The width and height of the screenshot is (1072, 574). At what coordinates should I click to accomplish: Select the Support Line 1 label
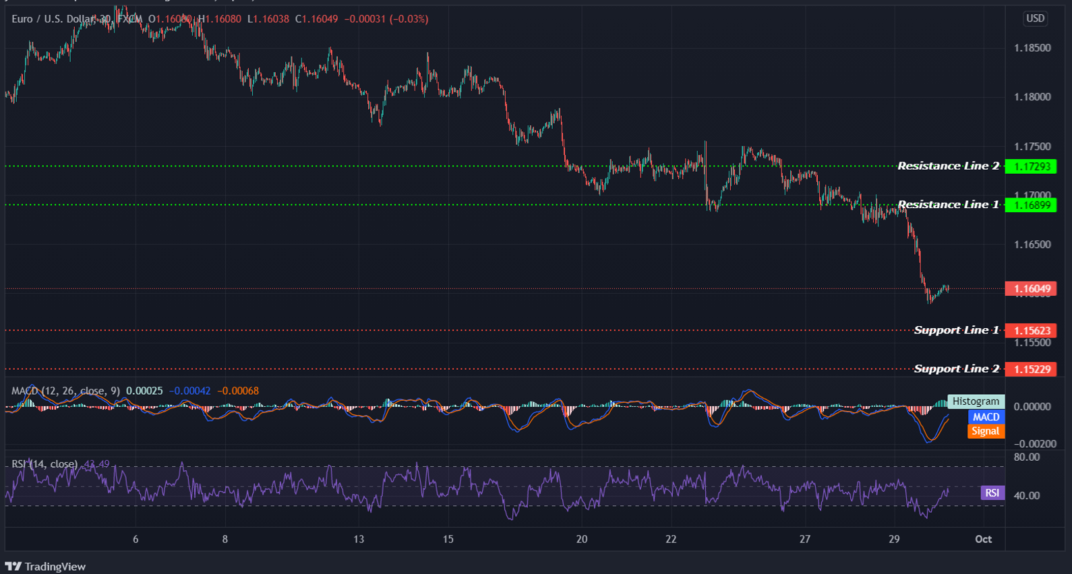[x=956, y=330]
